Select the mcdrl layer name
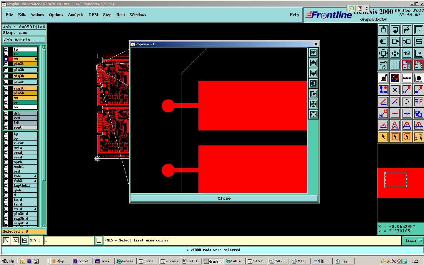 click(25, 167)
